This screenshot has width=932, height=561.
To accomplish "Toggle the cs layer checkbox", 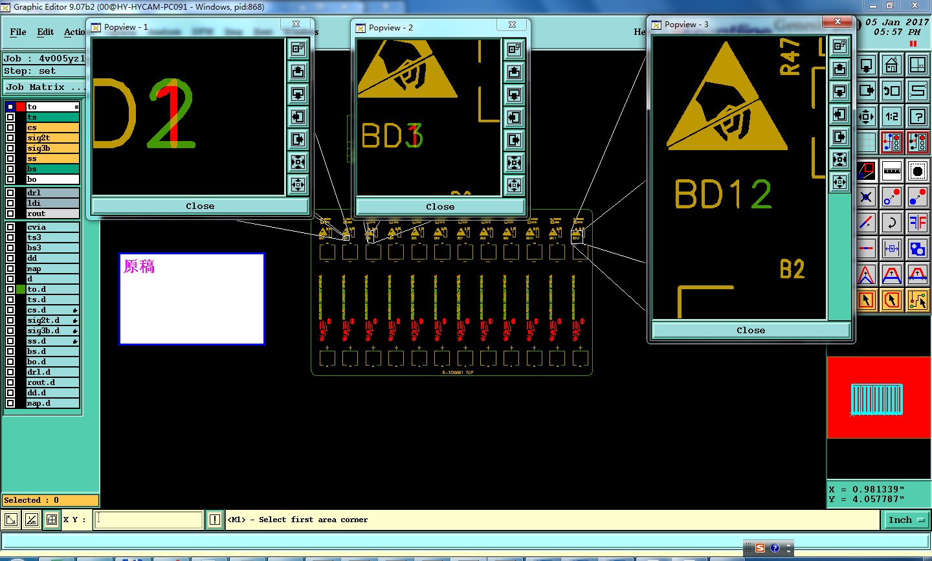I will pos(10,127).
